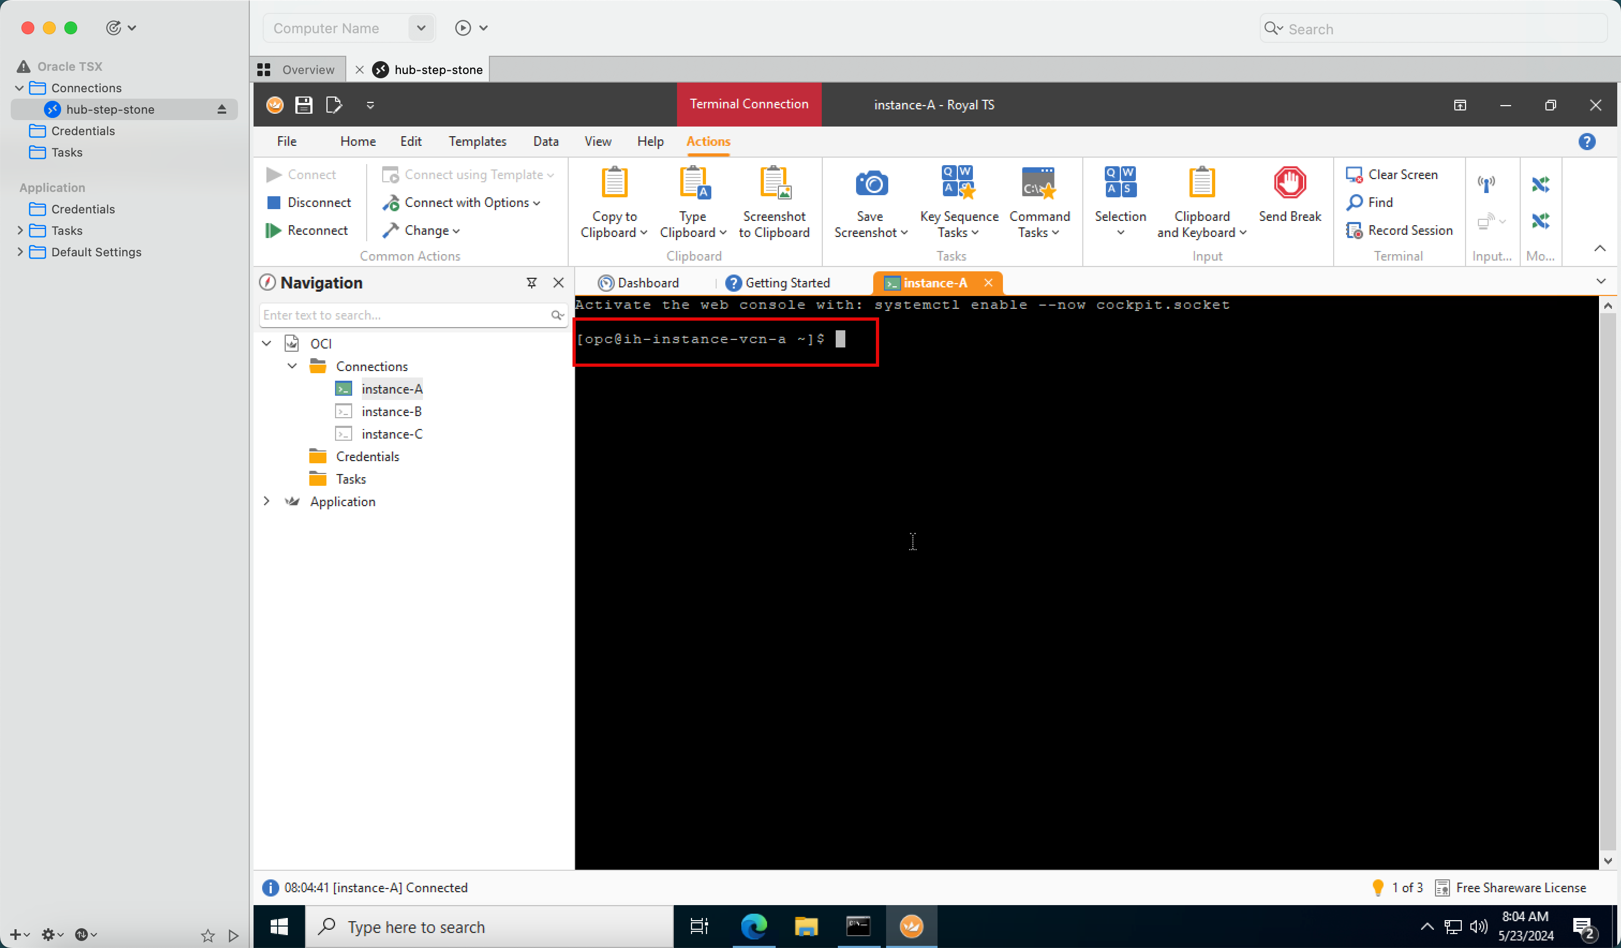Toggle pin navigation panel icon
The image size is (1621, 948).
pos(531,283)
